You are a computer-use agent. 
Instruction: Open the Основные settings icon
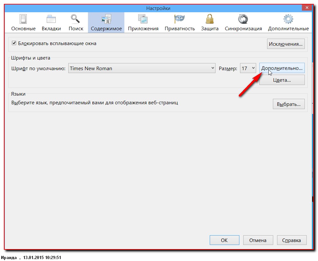click(23, 19)
